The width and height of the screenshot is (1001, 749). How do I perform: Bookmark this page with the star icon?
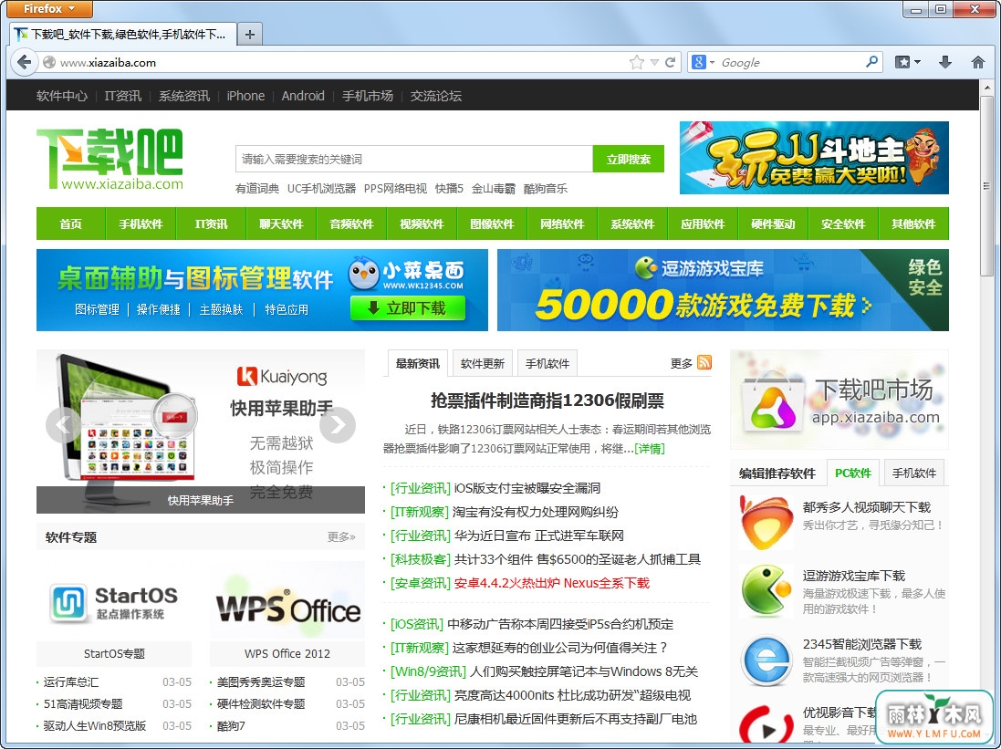point(637,62)
